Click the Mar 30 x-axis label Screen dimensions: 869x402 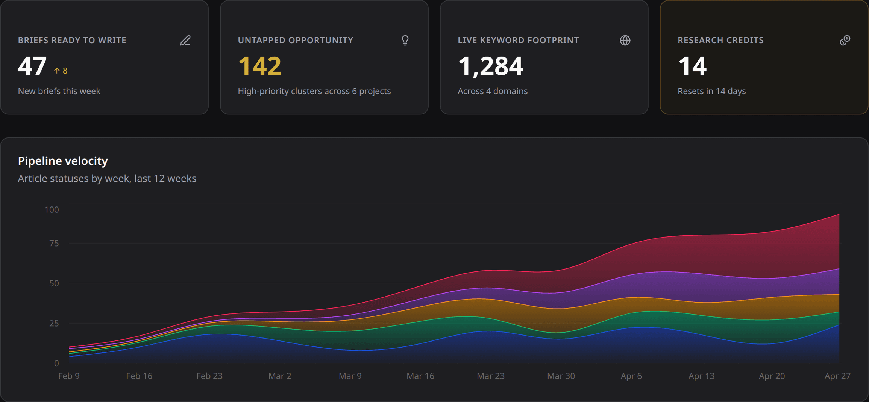561,376
